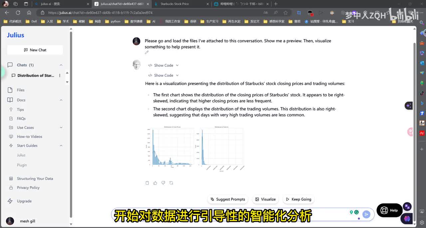Click the Suggest Prompts button
This screenshot has width=426, height=228.
(228, 199)
